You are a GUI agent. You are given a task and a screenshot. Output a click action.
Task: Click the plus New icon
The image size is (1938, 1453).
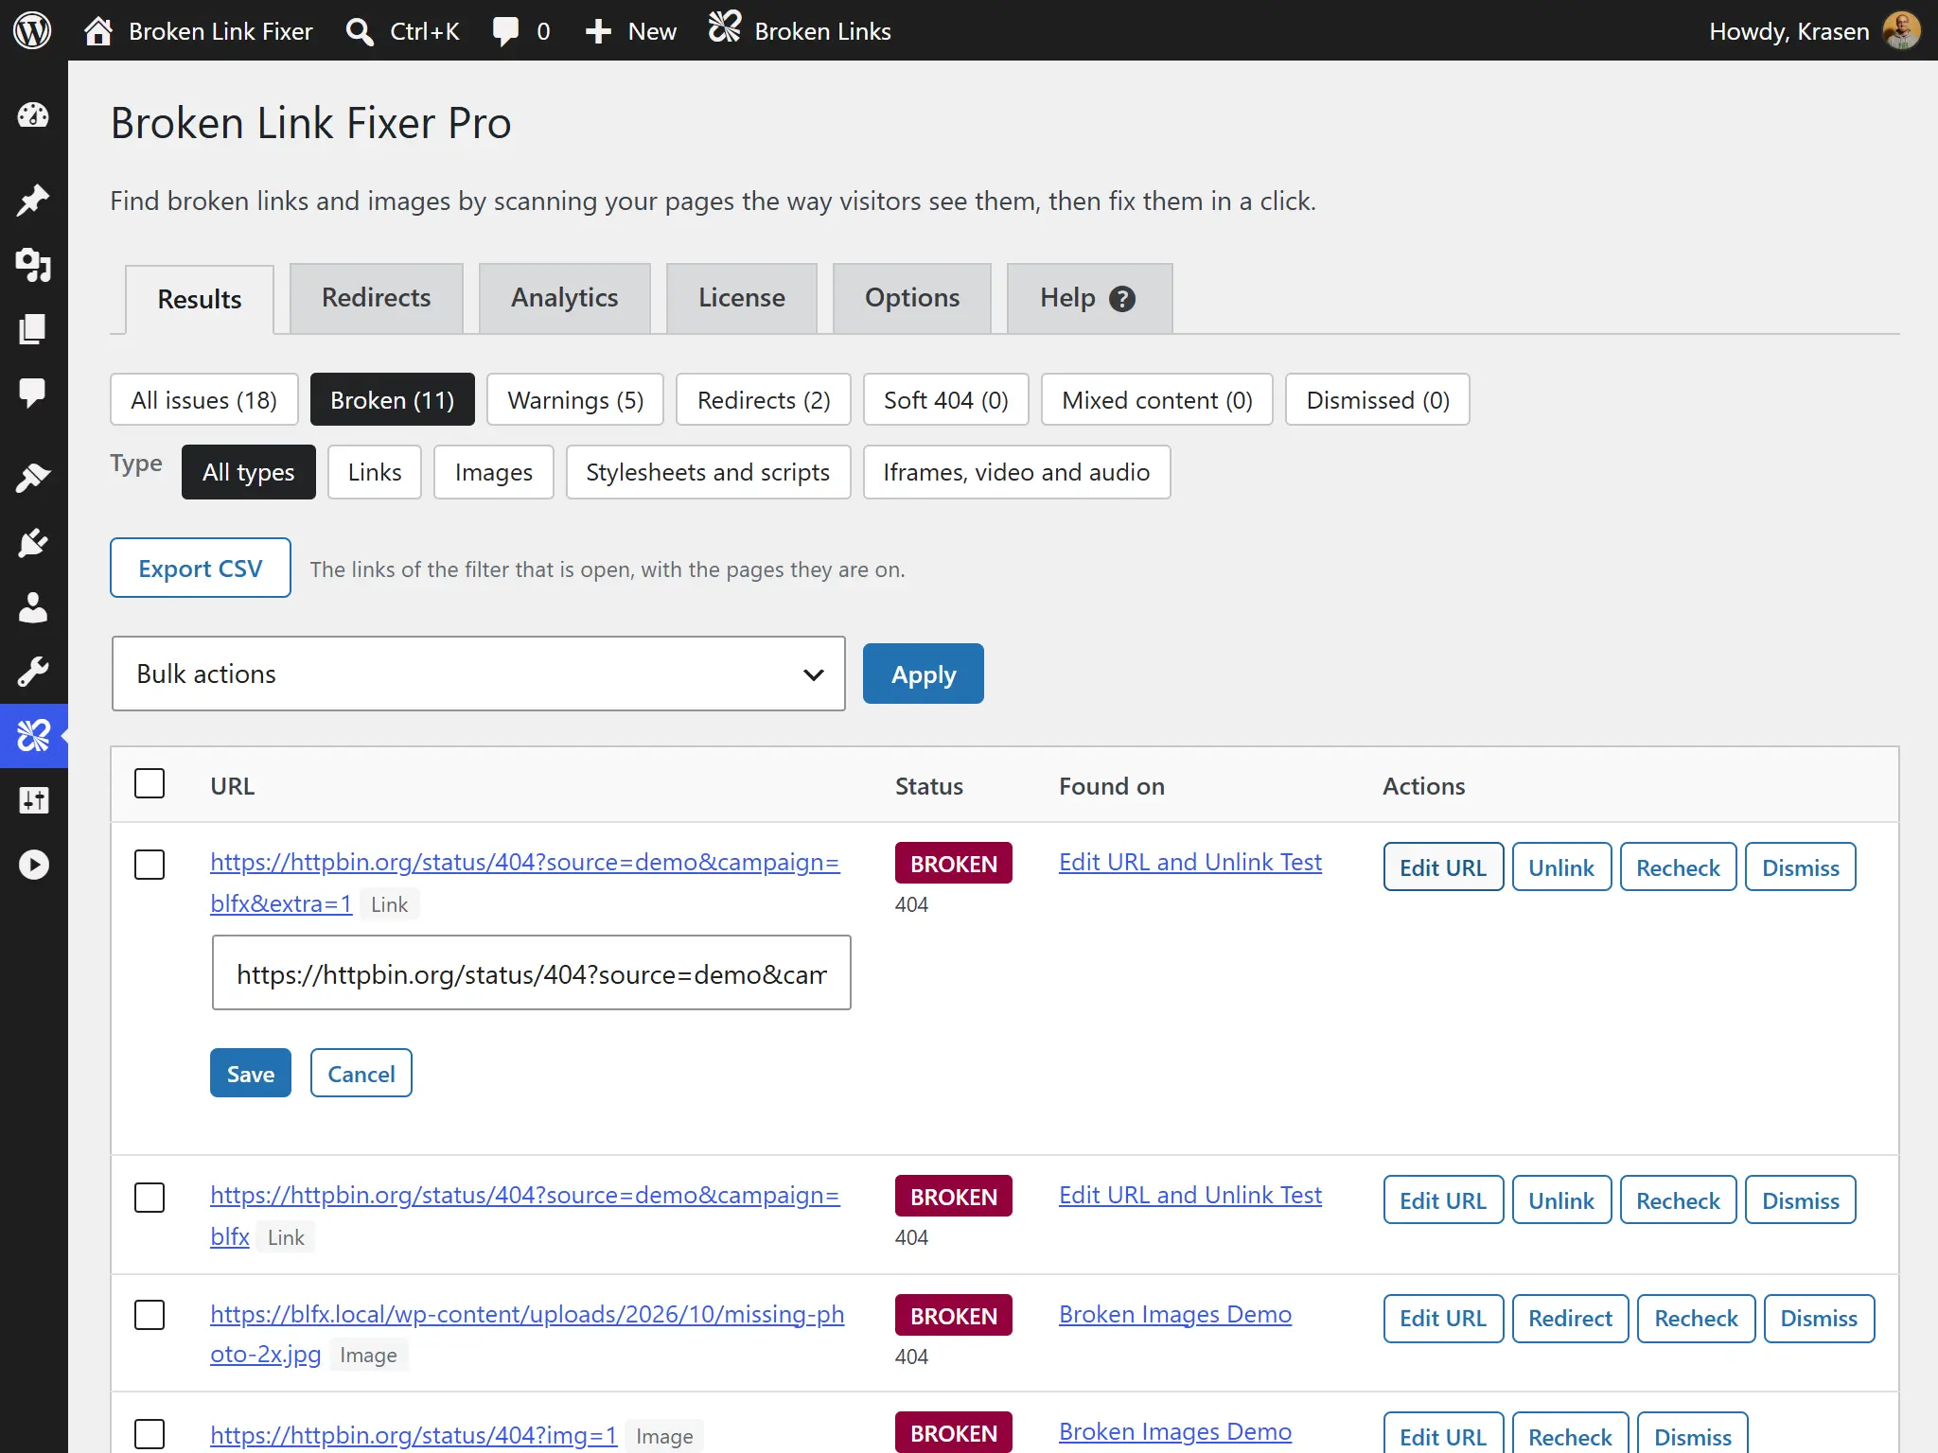[x=598, y=31]
